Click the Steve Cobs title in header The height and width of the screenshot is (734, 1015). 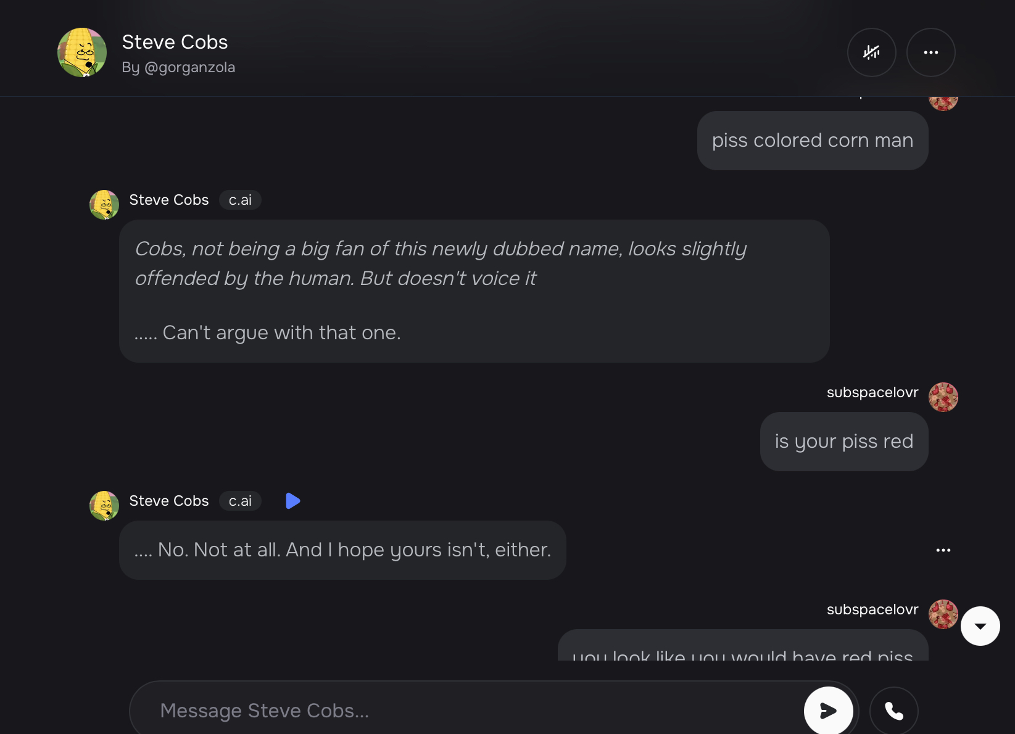[x=175, y=42]
